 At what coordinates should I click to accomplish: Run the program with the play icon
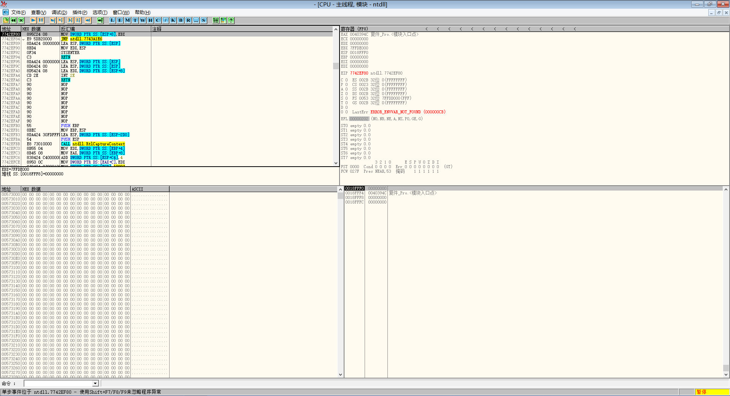33,21
